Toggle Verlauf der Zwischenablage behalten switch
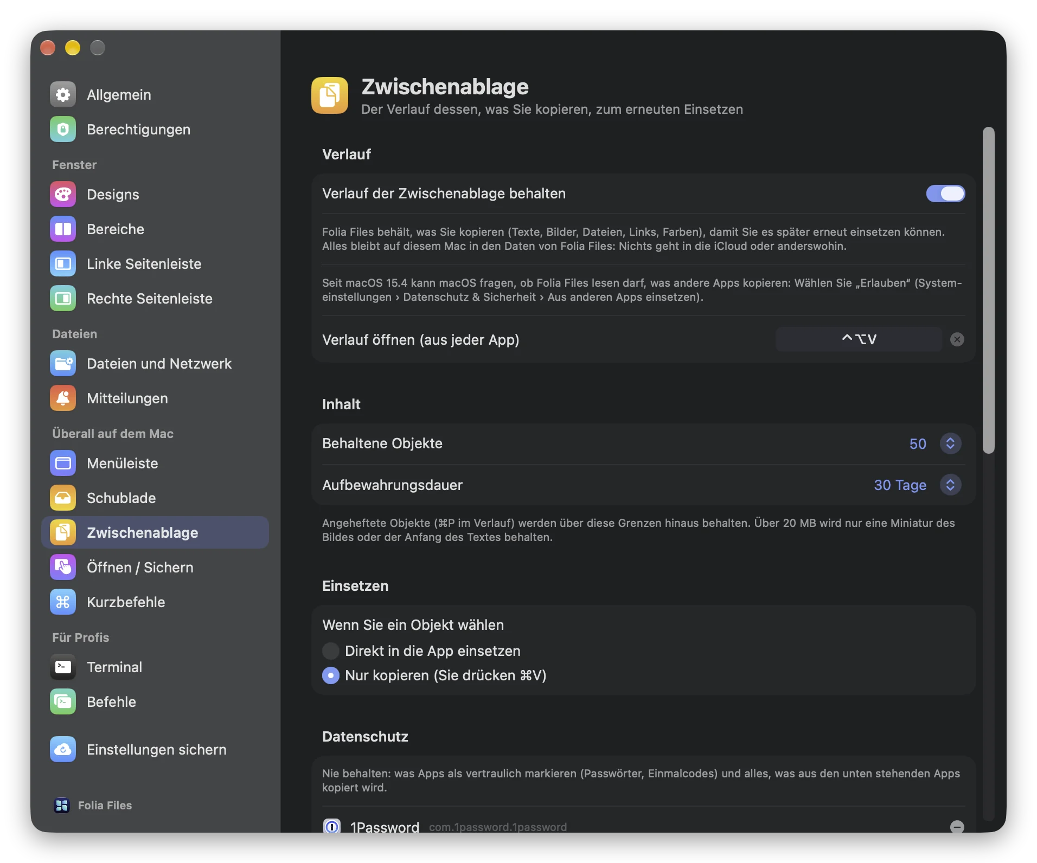This screenshot has height=863, width=1037. click(945, 194)
